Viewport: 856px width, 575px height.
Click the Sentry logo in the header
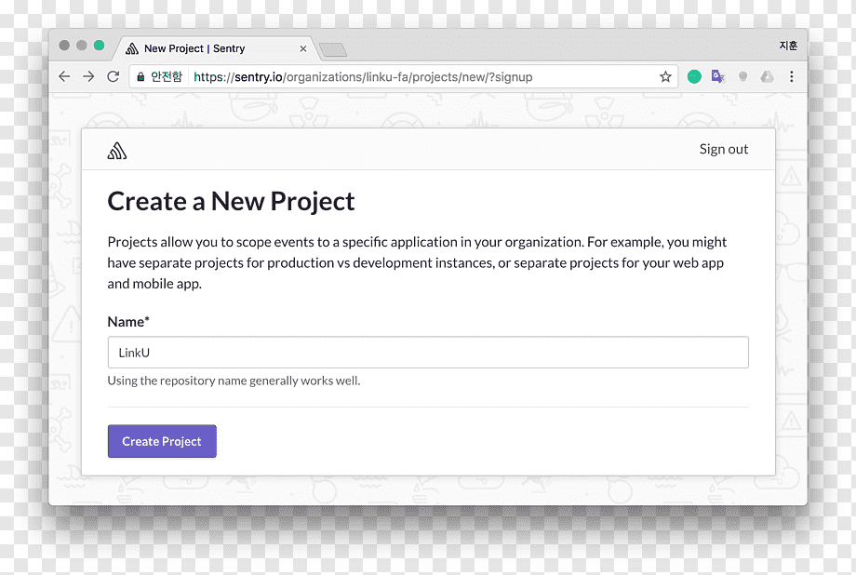117,151
